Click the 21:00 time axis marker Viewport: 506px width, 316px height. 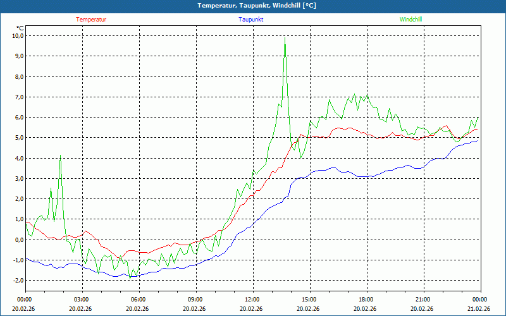(x=423, y=300)
